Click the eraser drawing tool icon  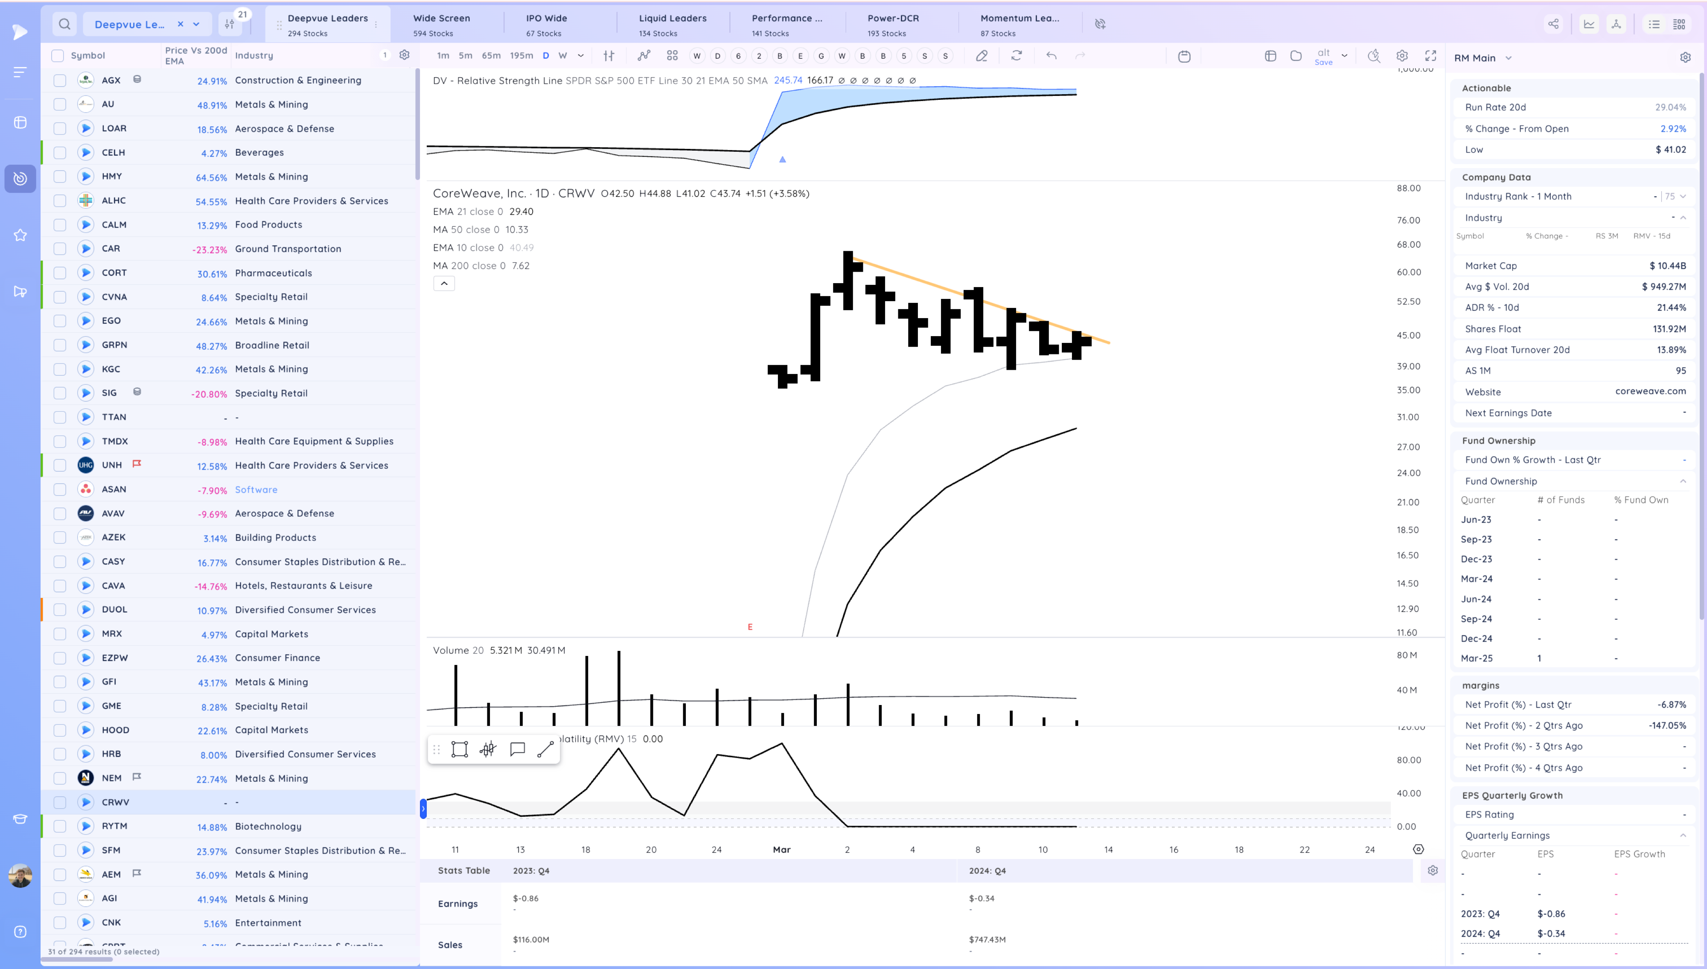(982, 56)
